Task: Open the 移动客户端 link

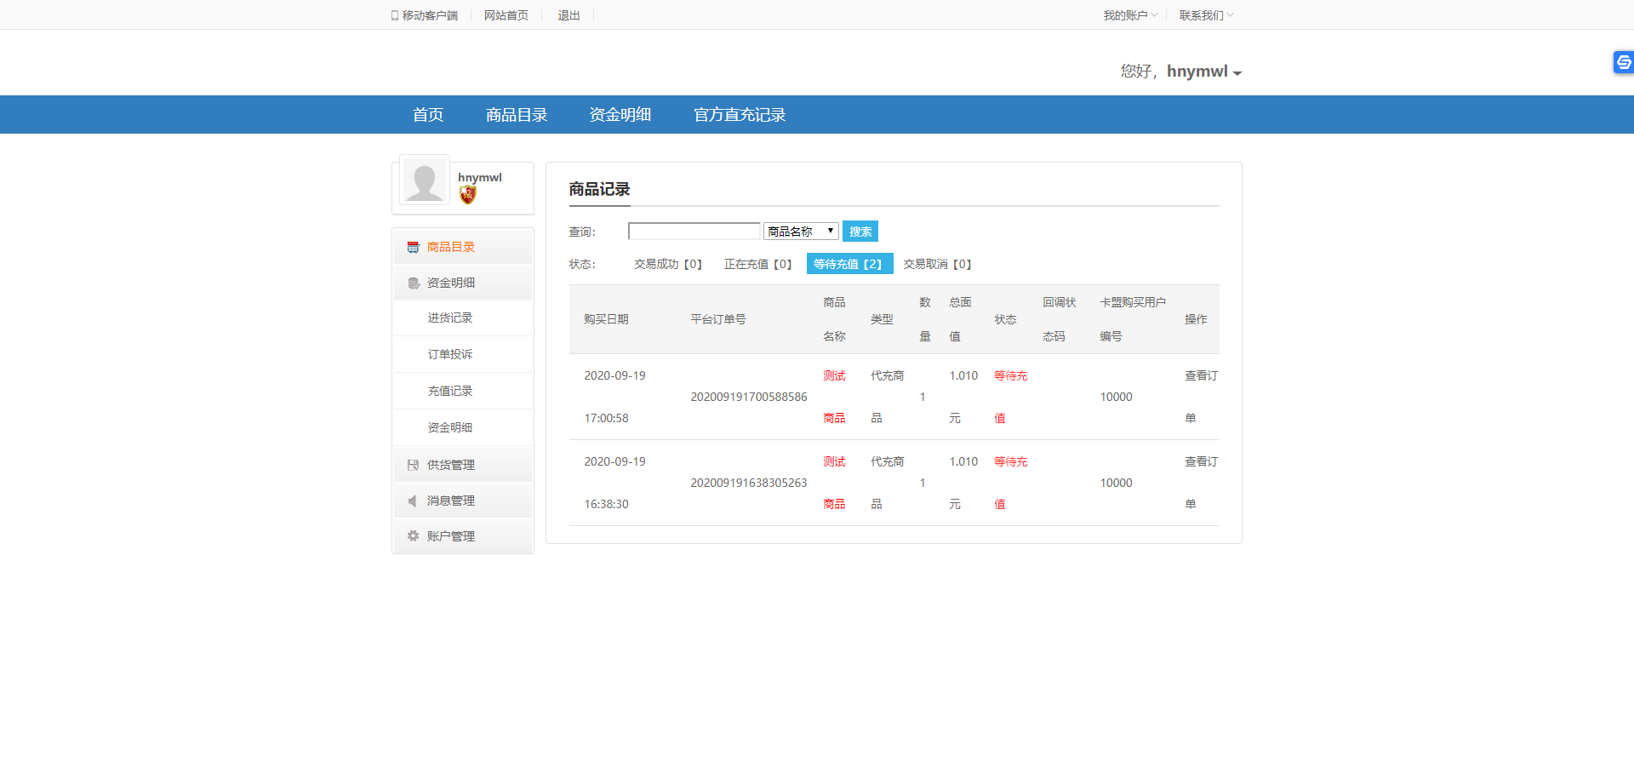Action: tap(430, 15)
